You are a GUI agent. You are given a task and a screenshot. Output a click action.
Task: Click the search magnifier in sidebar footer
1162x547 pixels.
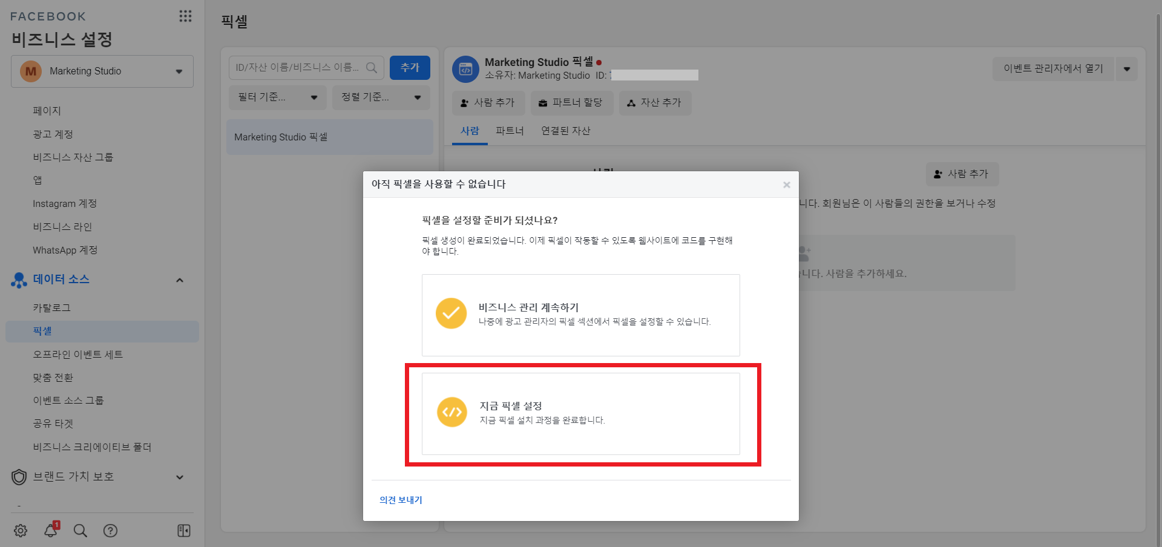pyautogui.click(x=80, y=531)
